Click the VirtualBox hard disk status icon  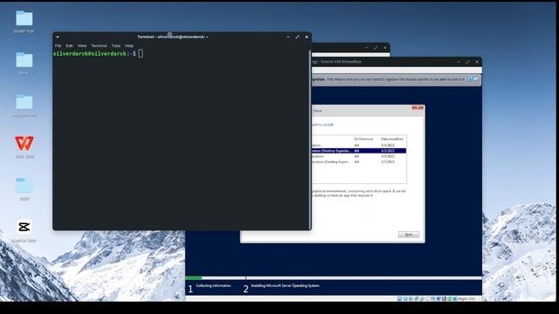[x=400, y=298]
